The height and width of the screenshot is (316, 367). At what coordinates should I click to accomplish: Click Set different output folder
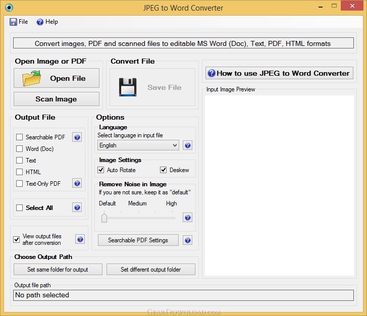pyautogui.click(x=151, y=270)
